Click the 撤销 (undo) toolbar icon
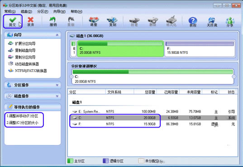243x167 pixels. point(53,20)
